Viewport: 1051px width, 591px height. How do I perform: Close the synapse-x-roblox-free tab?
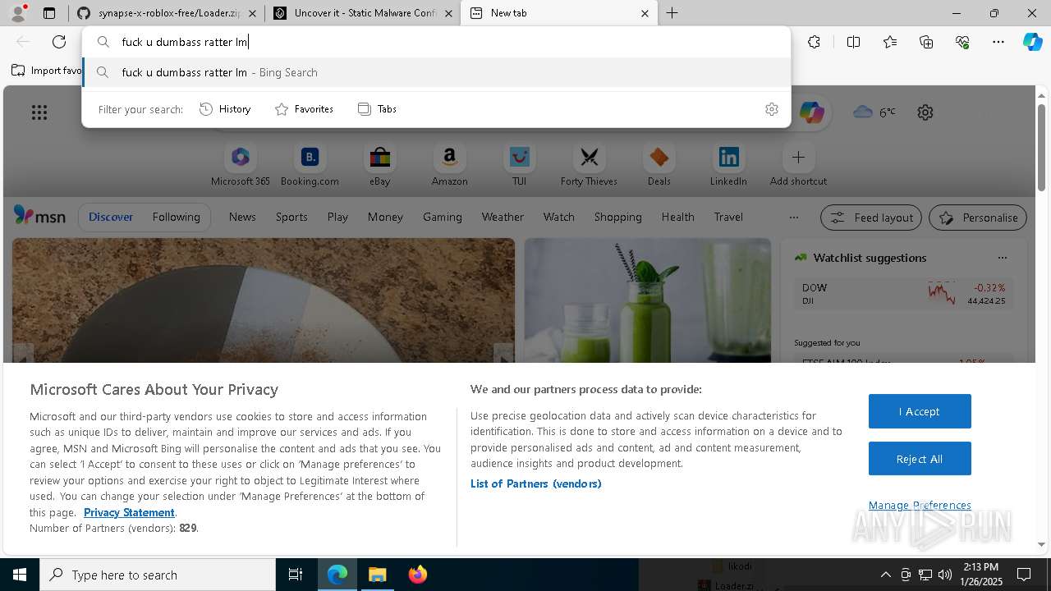click(x=252, y=13)
